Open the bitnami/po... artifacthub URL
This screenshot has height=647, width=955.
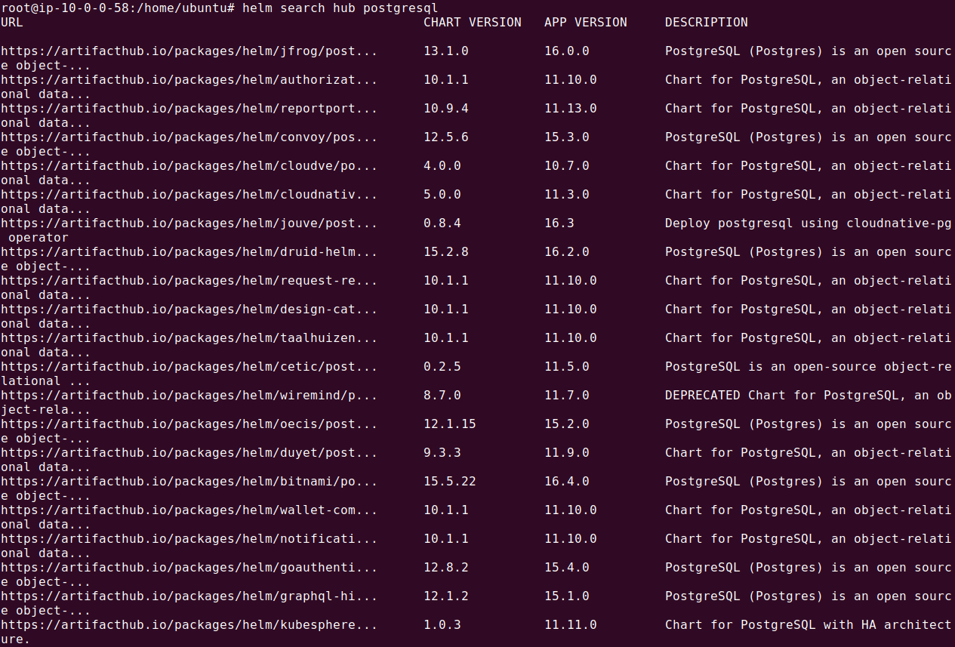pos(189,482)
